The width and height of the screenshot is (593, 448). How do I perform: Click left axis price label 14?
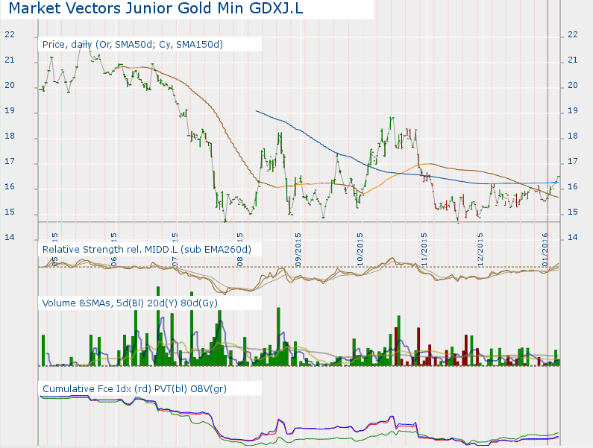click(x=10, y=237)
